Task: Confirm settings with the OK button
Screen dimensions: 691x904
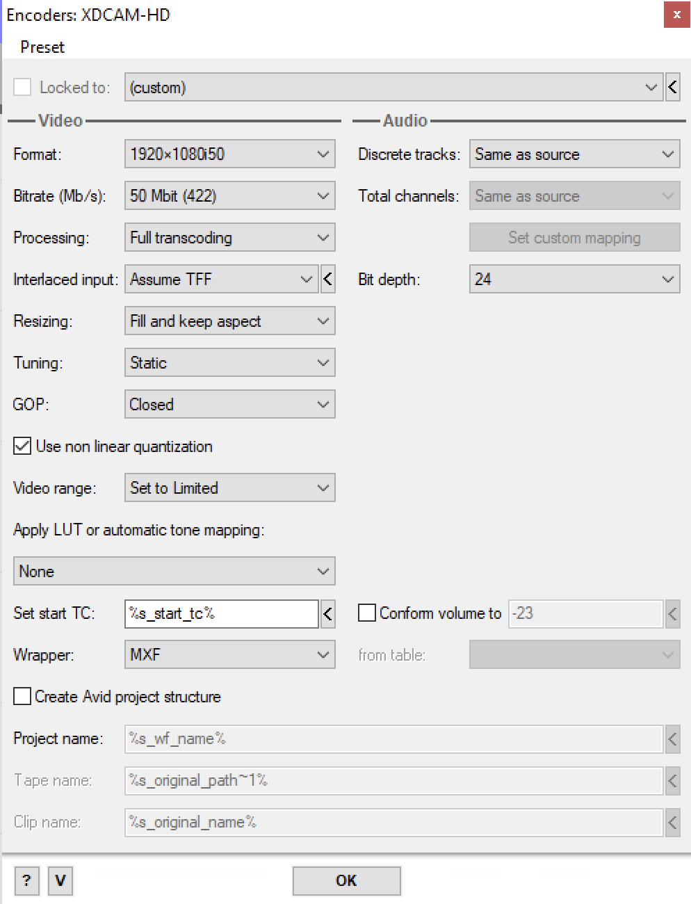Action: 346,881
